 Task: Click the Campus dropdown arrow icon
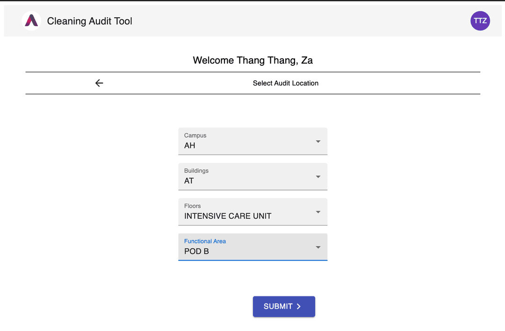(318, 141)
